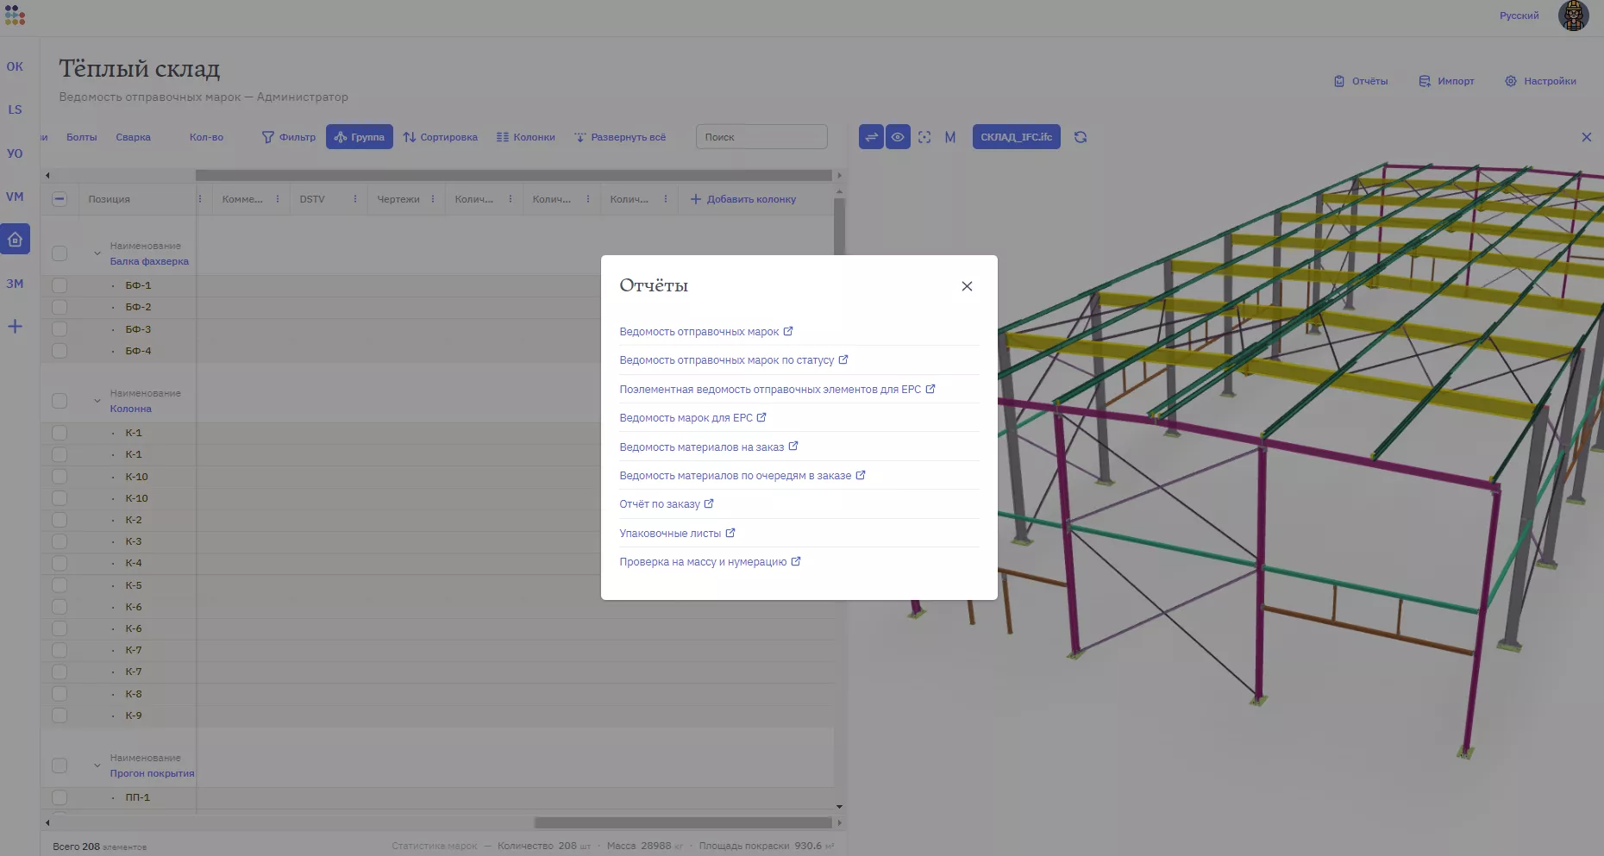Open the Настройки gear settings

pyautogui.click(x=1540, y=81)
